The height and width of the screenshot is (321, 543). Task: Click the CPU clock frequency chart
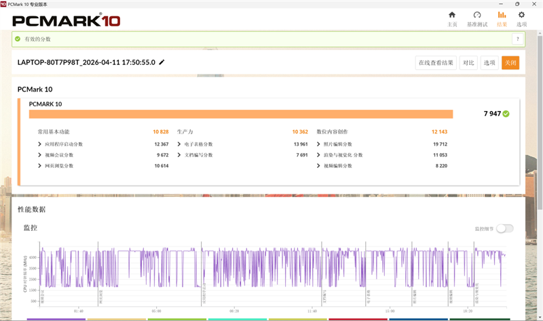pos(272,274)
